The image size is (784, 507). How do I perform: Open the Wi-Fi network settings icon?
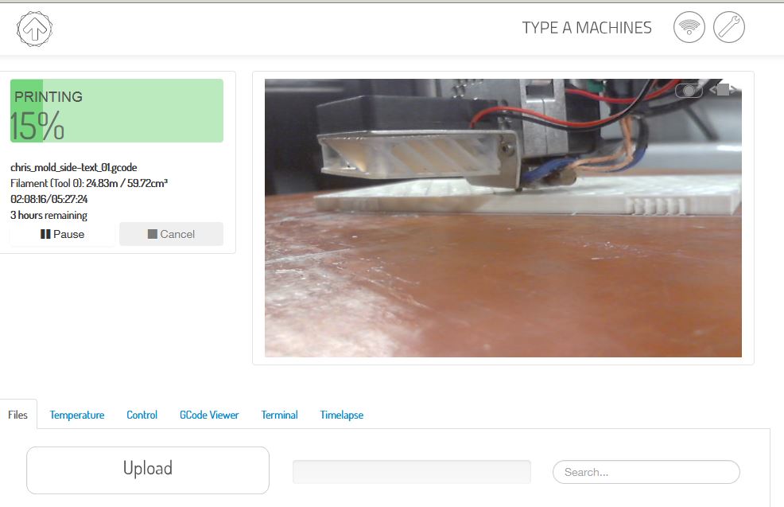(689, 27)
